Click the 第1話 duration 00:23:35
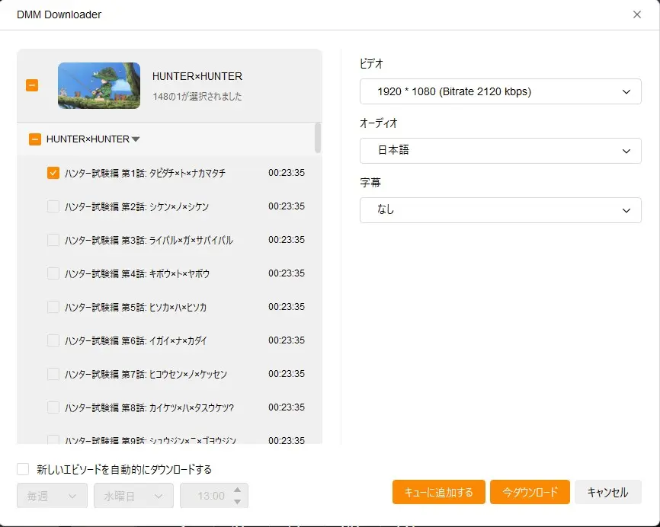 287,173
